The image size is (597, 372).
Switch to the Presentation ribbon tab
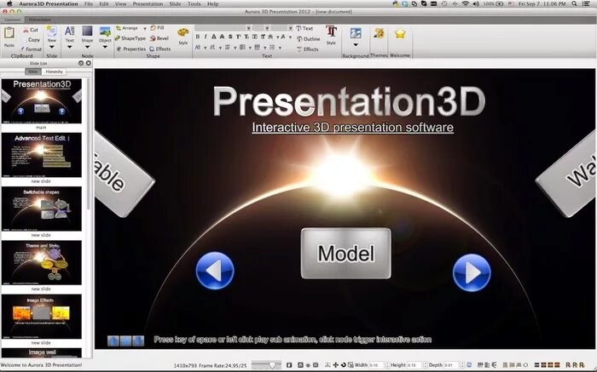point(40,20)
